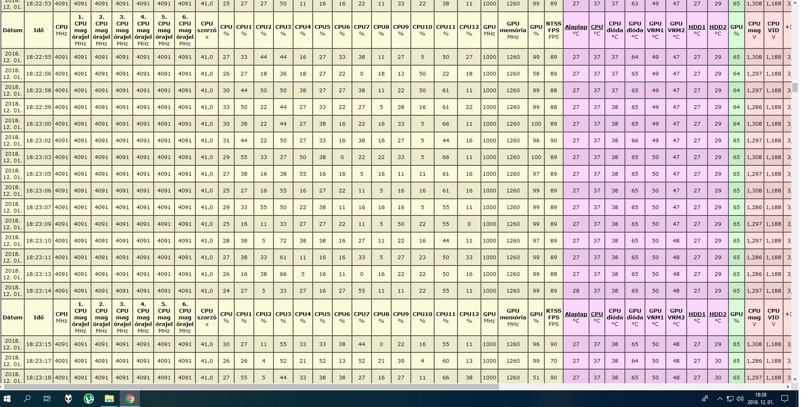801x407 pixels.
Task: Open the HDD1 link in lower header row
Action: coord(697,314)
